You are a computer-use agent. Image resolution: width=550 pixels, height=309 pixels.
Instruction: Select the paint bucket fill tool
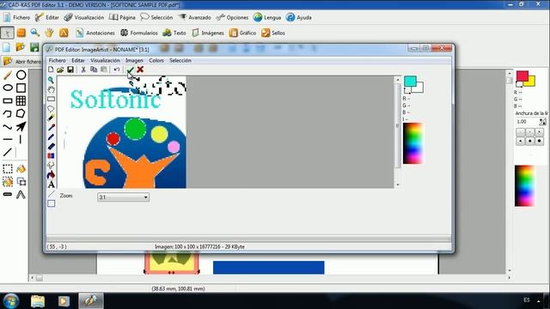pyautogui.click(x=21, y=169)
